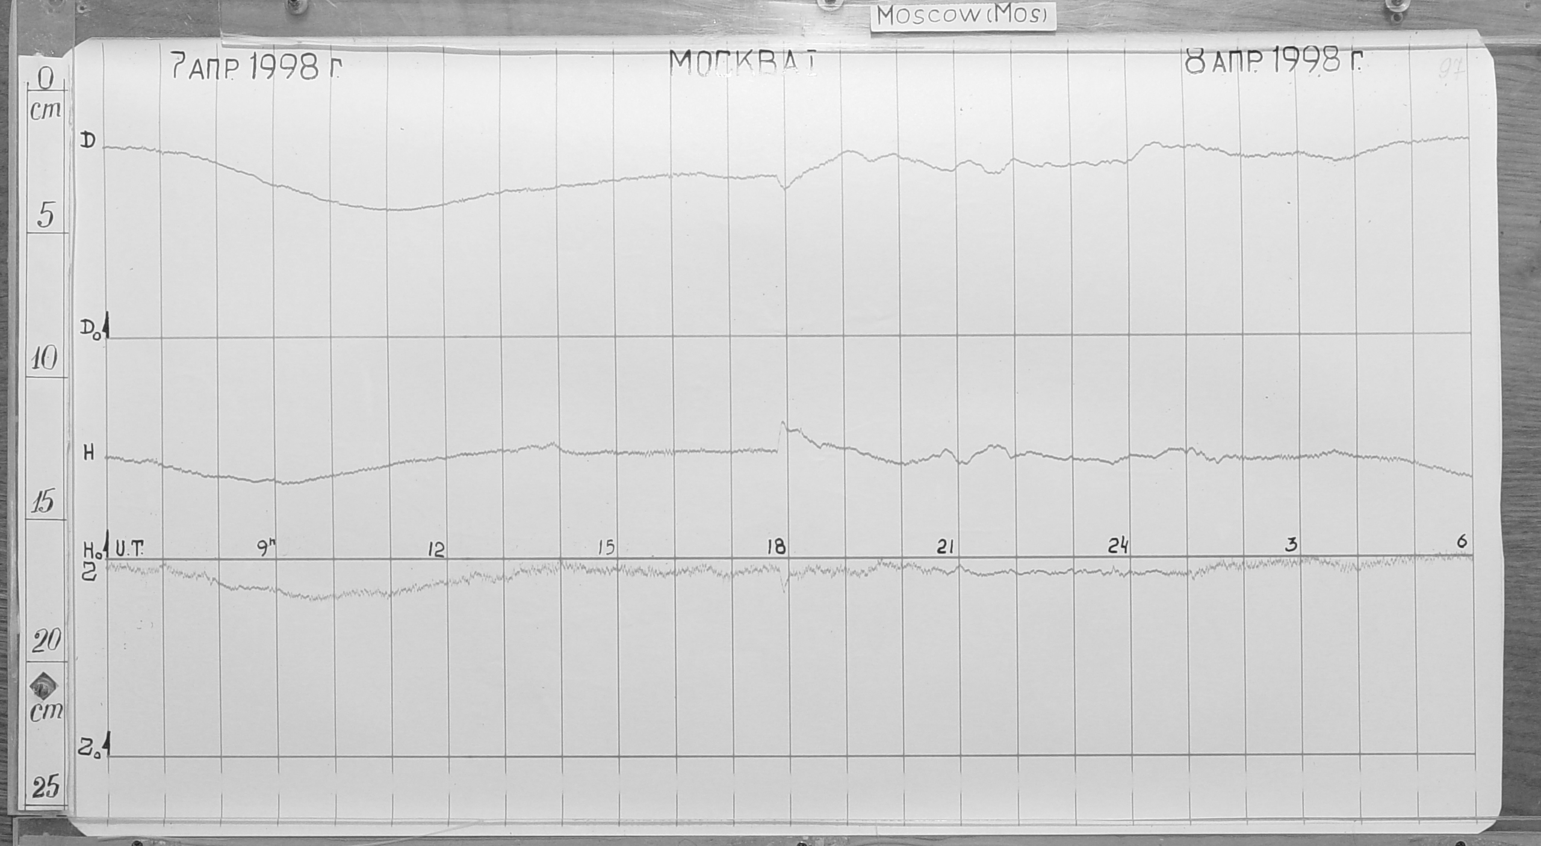The height and width of the screenshot is (846, 1541).
Task: Click the '5' cm ruler mark
Action: (46, 215)
